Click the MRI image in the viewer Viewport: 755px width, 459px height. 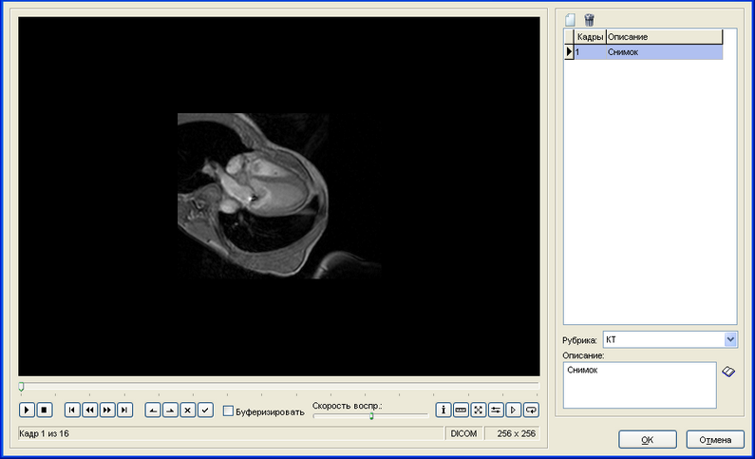279,196
